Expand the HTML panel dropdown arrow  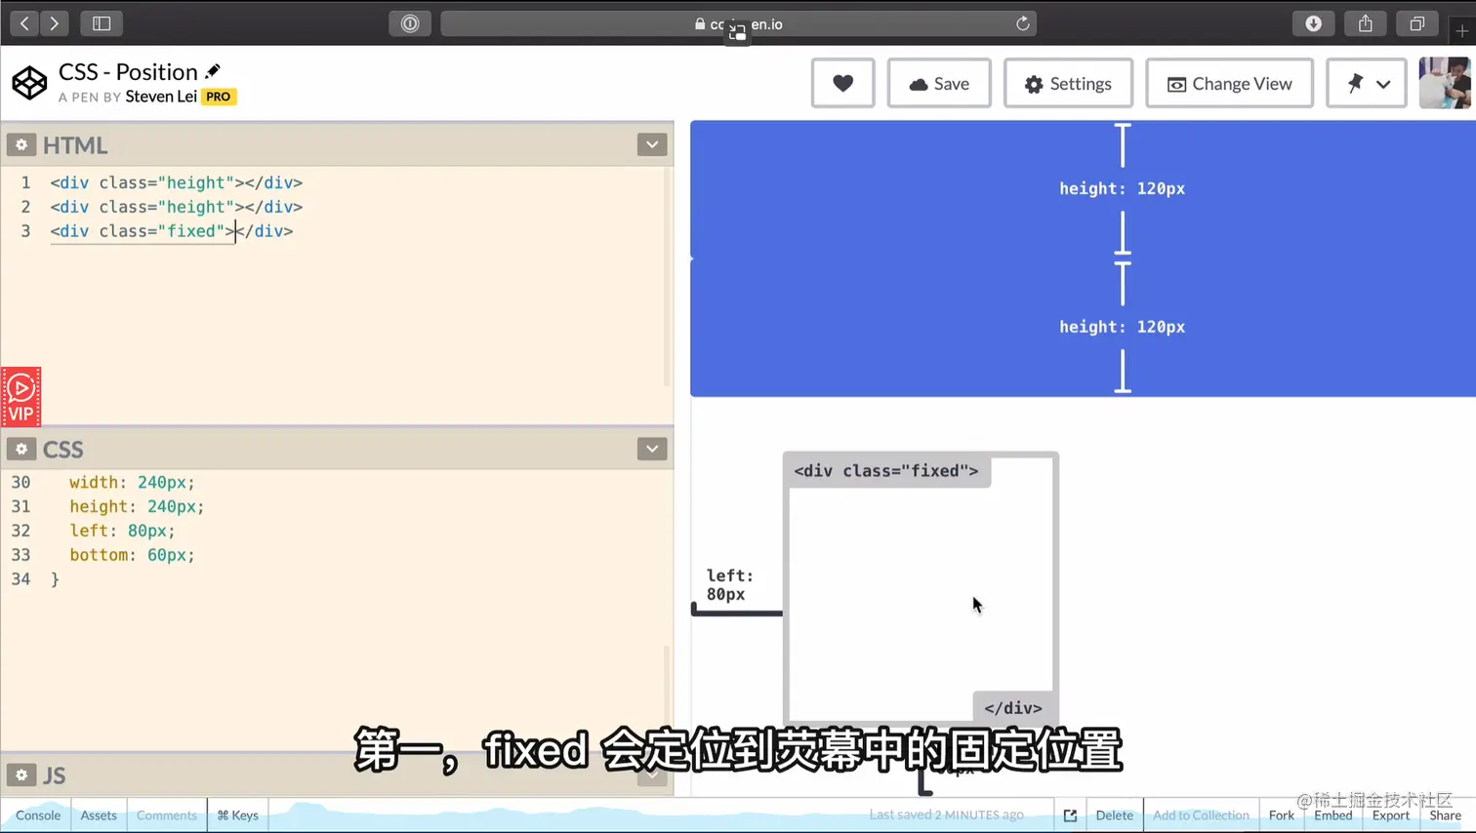coord(652,144)
